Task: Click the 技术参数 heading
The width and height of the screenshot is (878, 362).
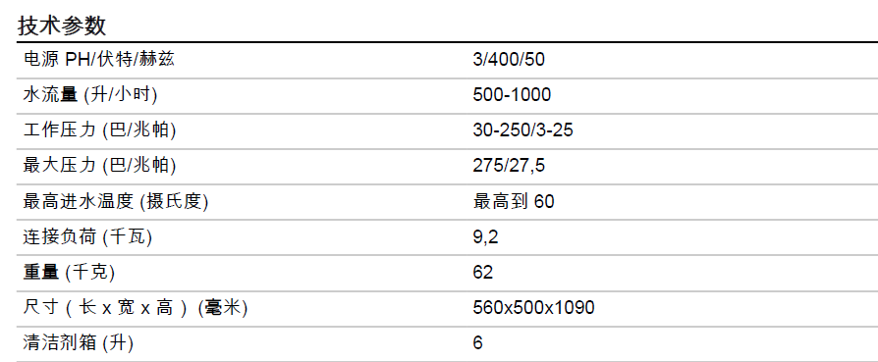Action: pyautogui.click(x=62, y=26)
